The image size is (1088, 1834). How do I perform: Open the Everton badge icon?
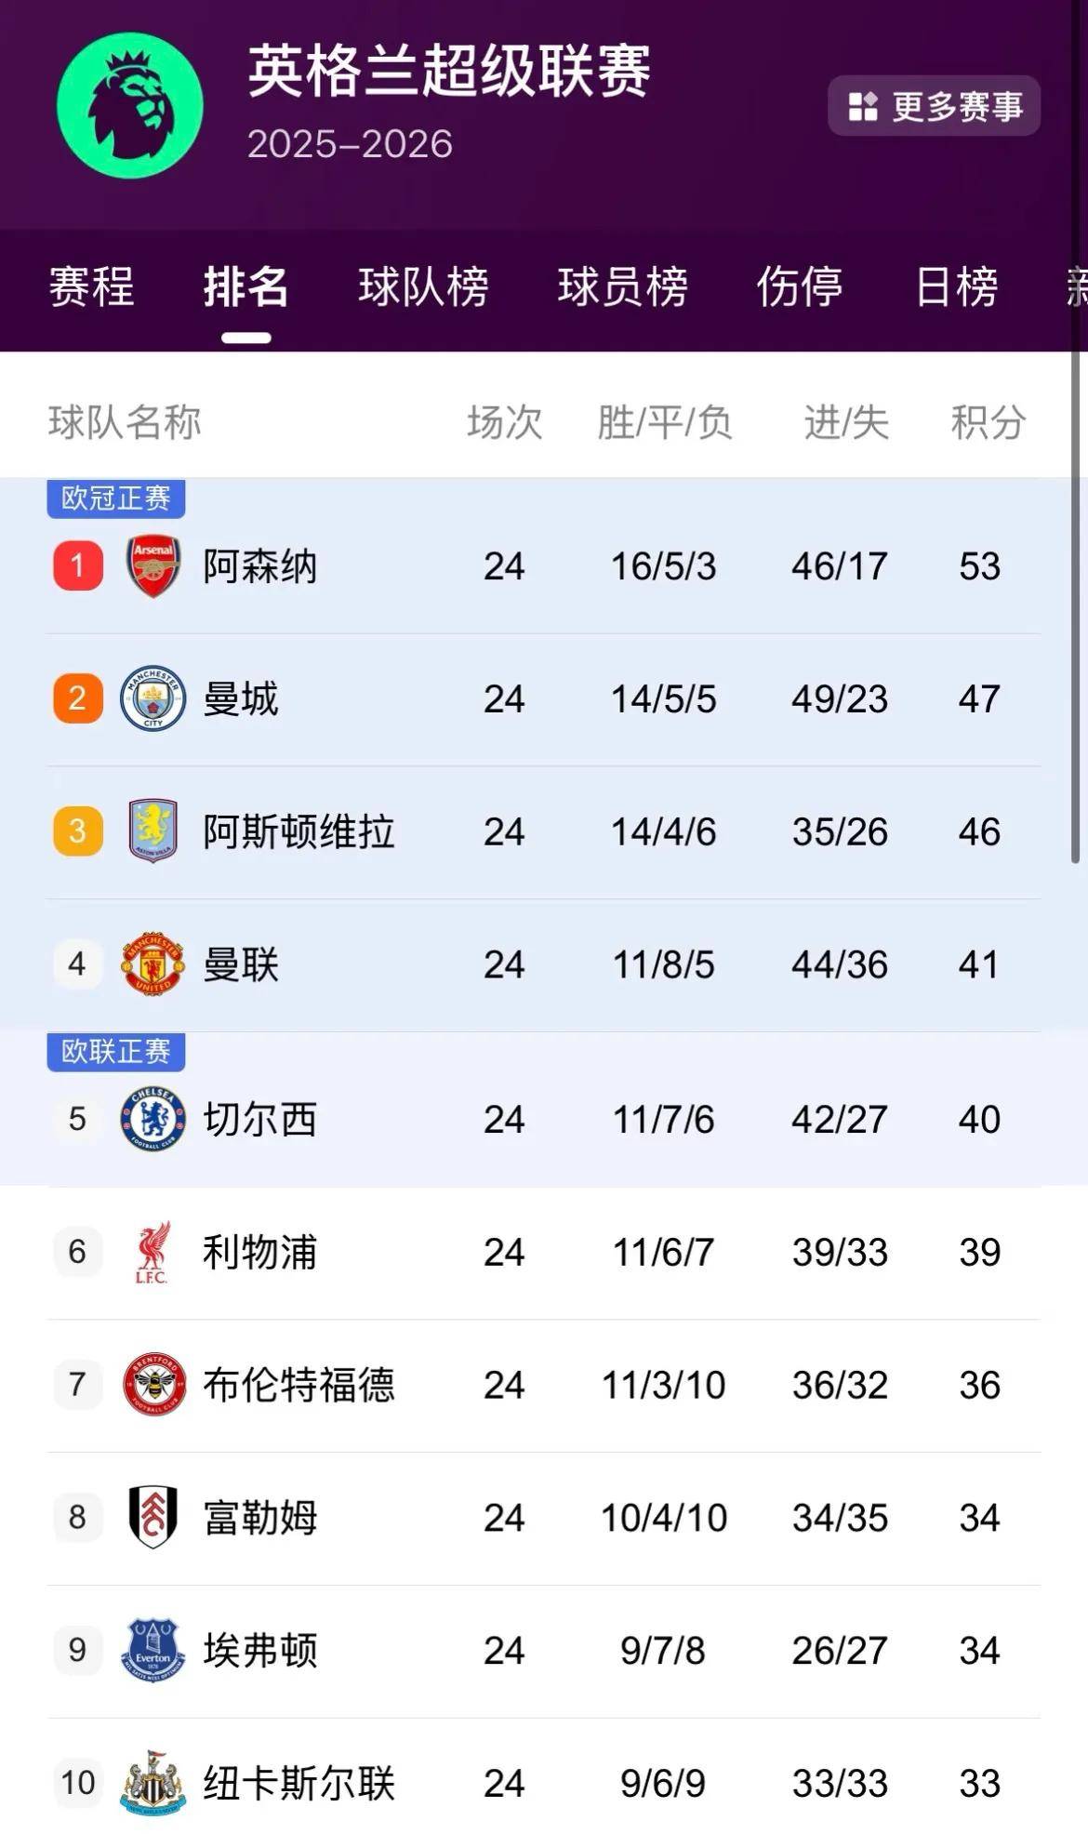(x=153, y=1651)
